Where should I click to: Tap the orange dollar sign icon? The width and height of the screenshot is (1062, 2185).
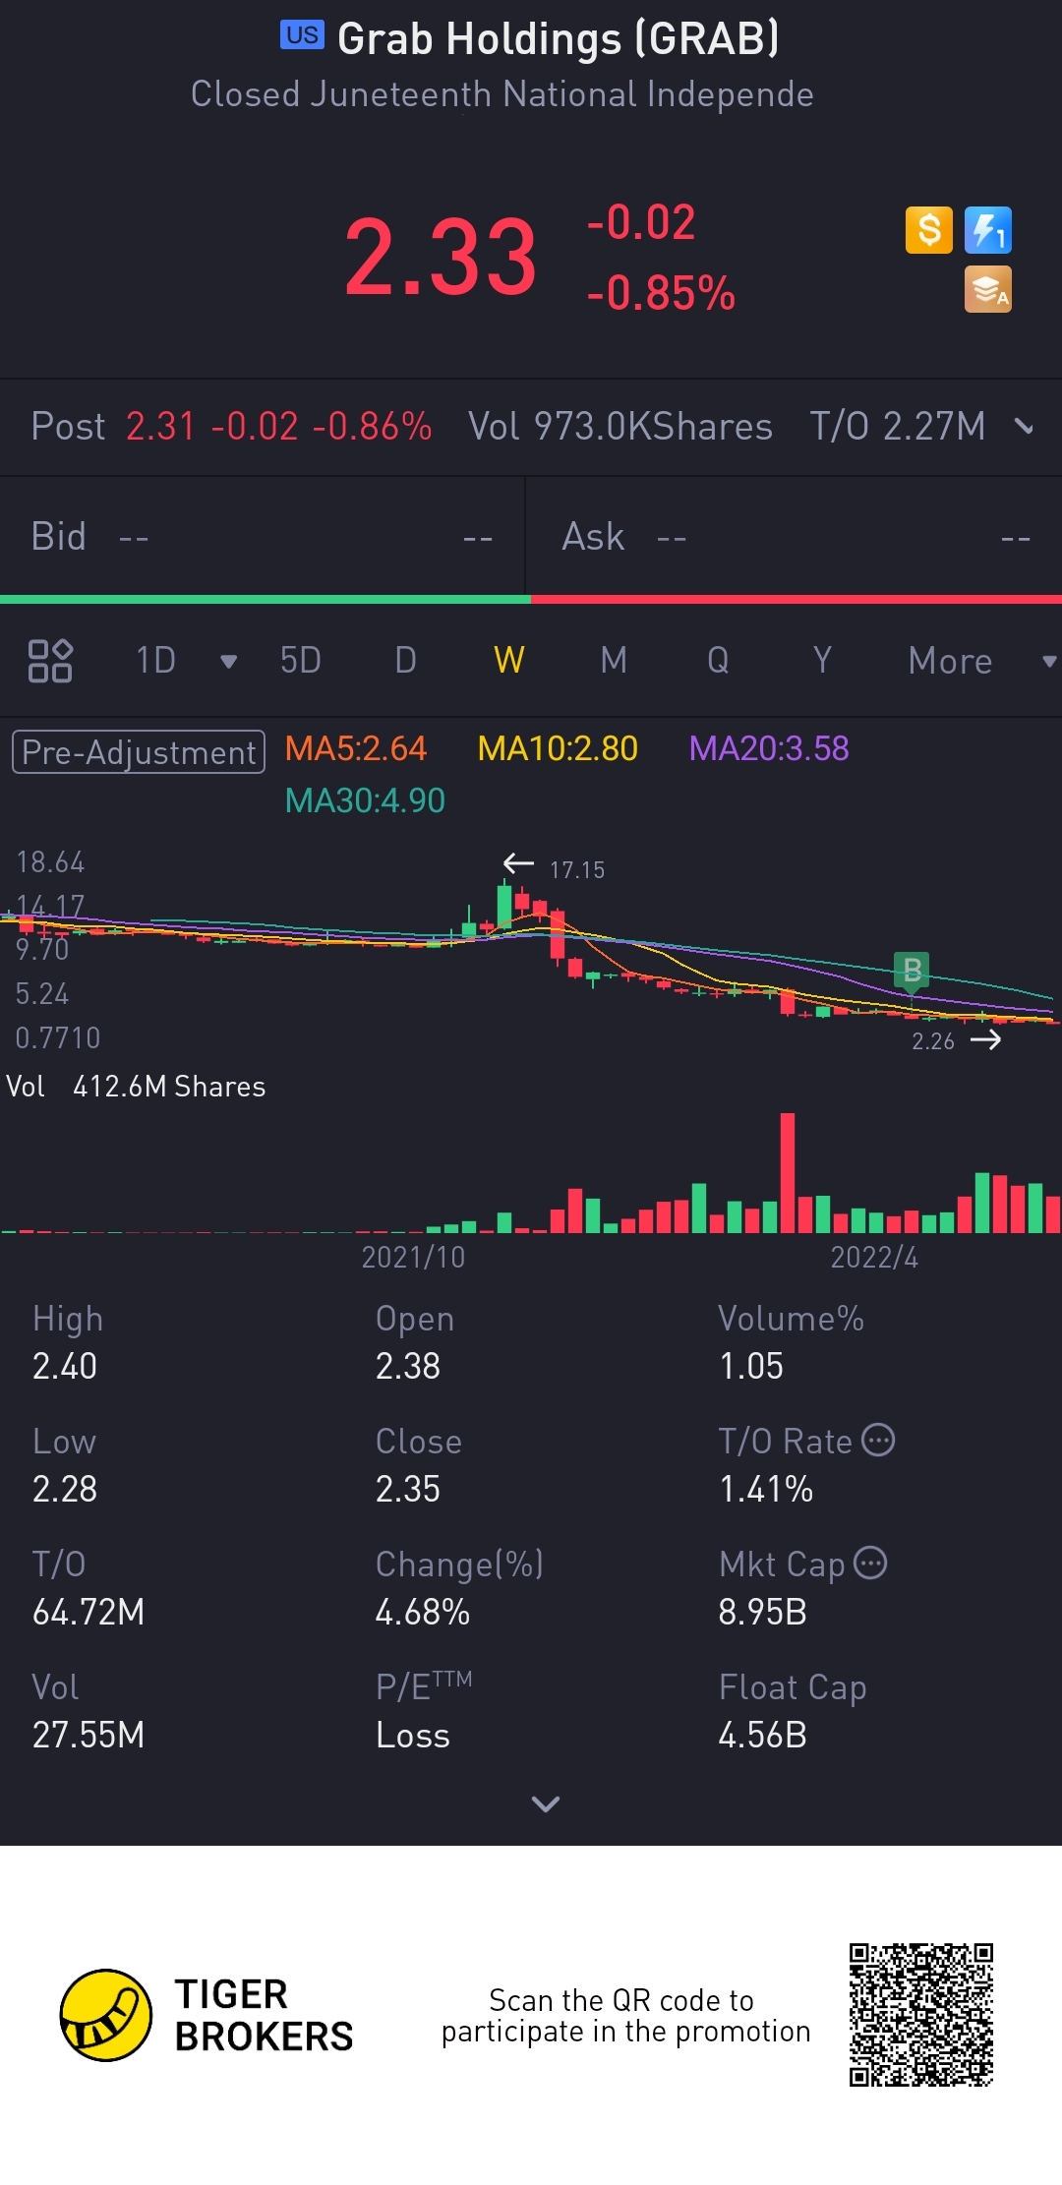[929, 230]
